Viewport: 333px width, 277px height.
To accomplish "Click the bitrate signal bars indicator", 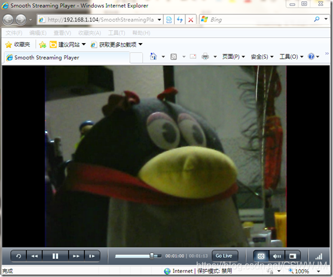I will point(319,257).
